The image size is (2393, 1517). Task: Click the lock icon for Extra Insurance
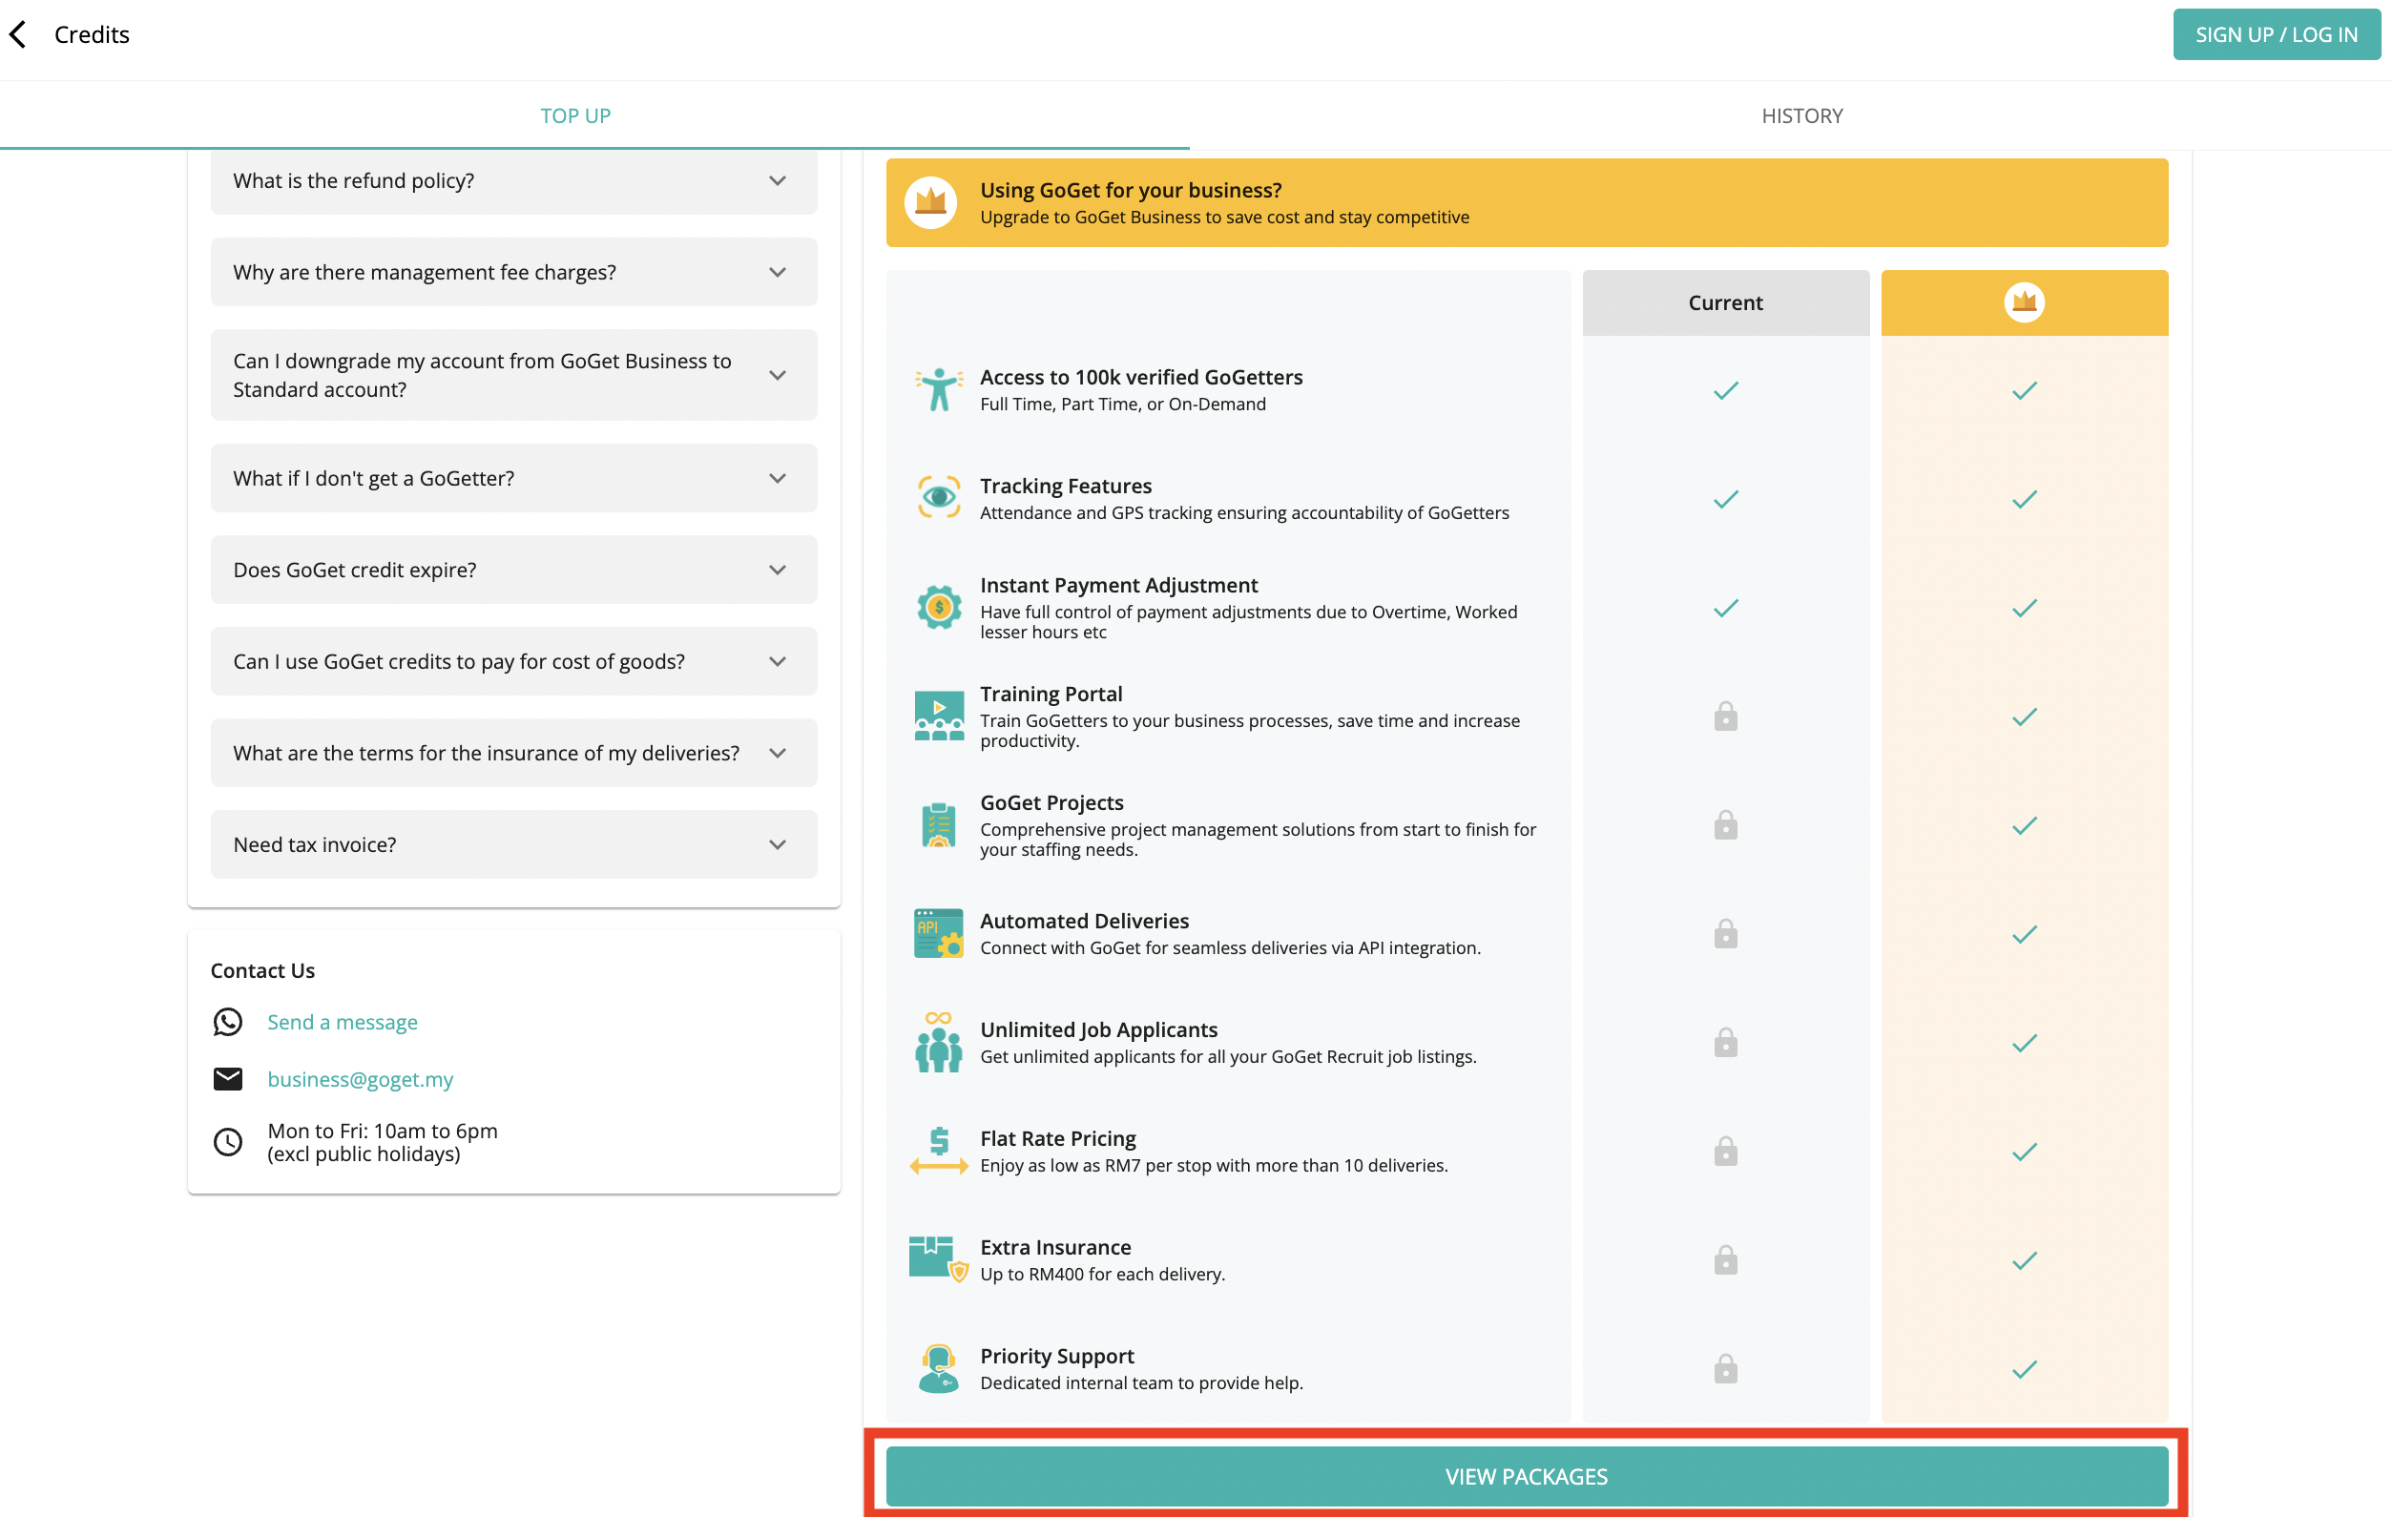point(1725,1259)
